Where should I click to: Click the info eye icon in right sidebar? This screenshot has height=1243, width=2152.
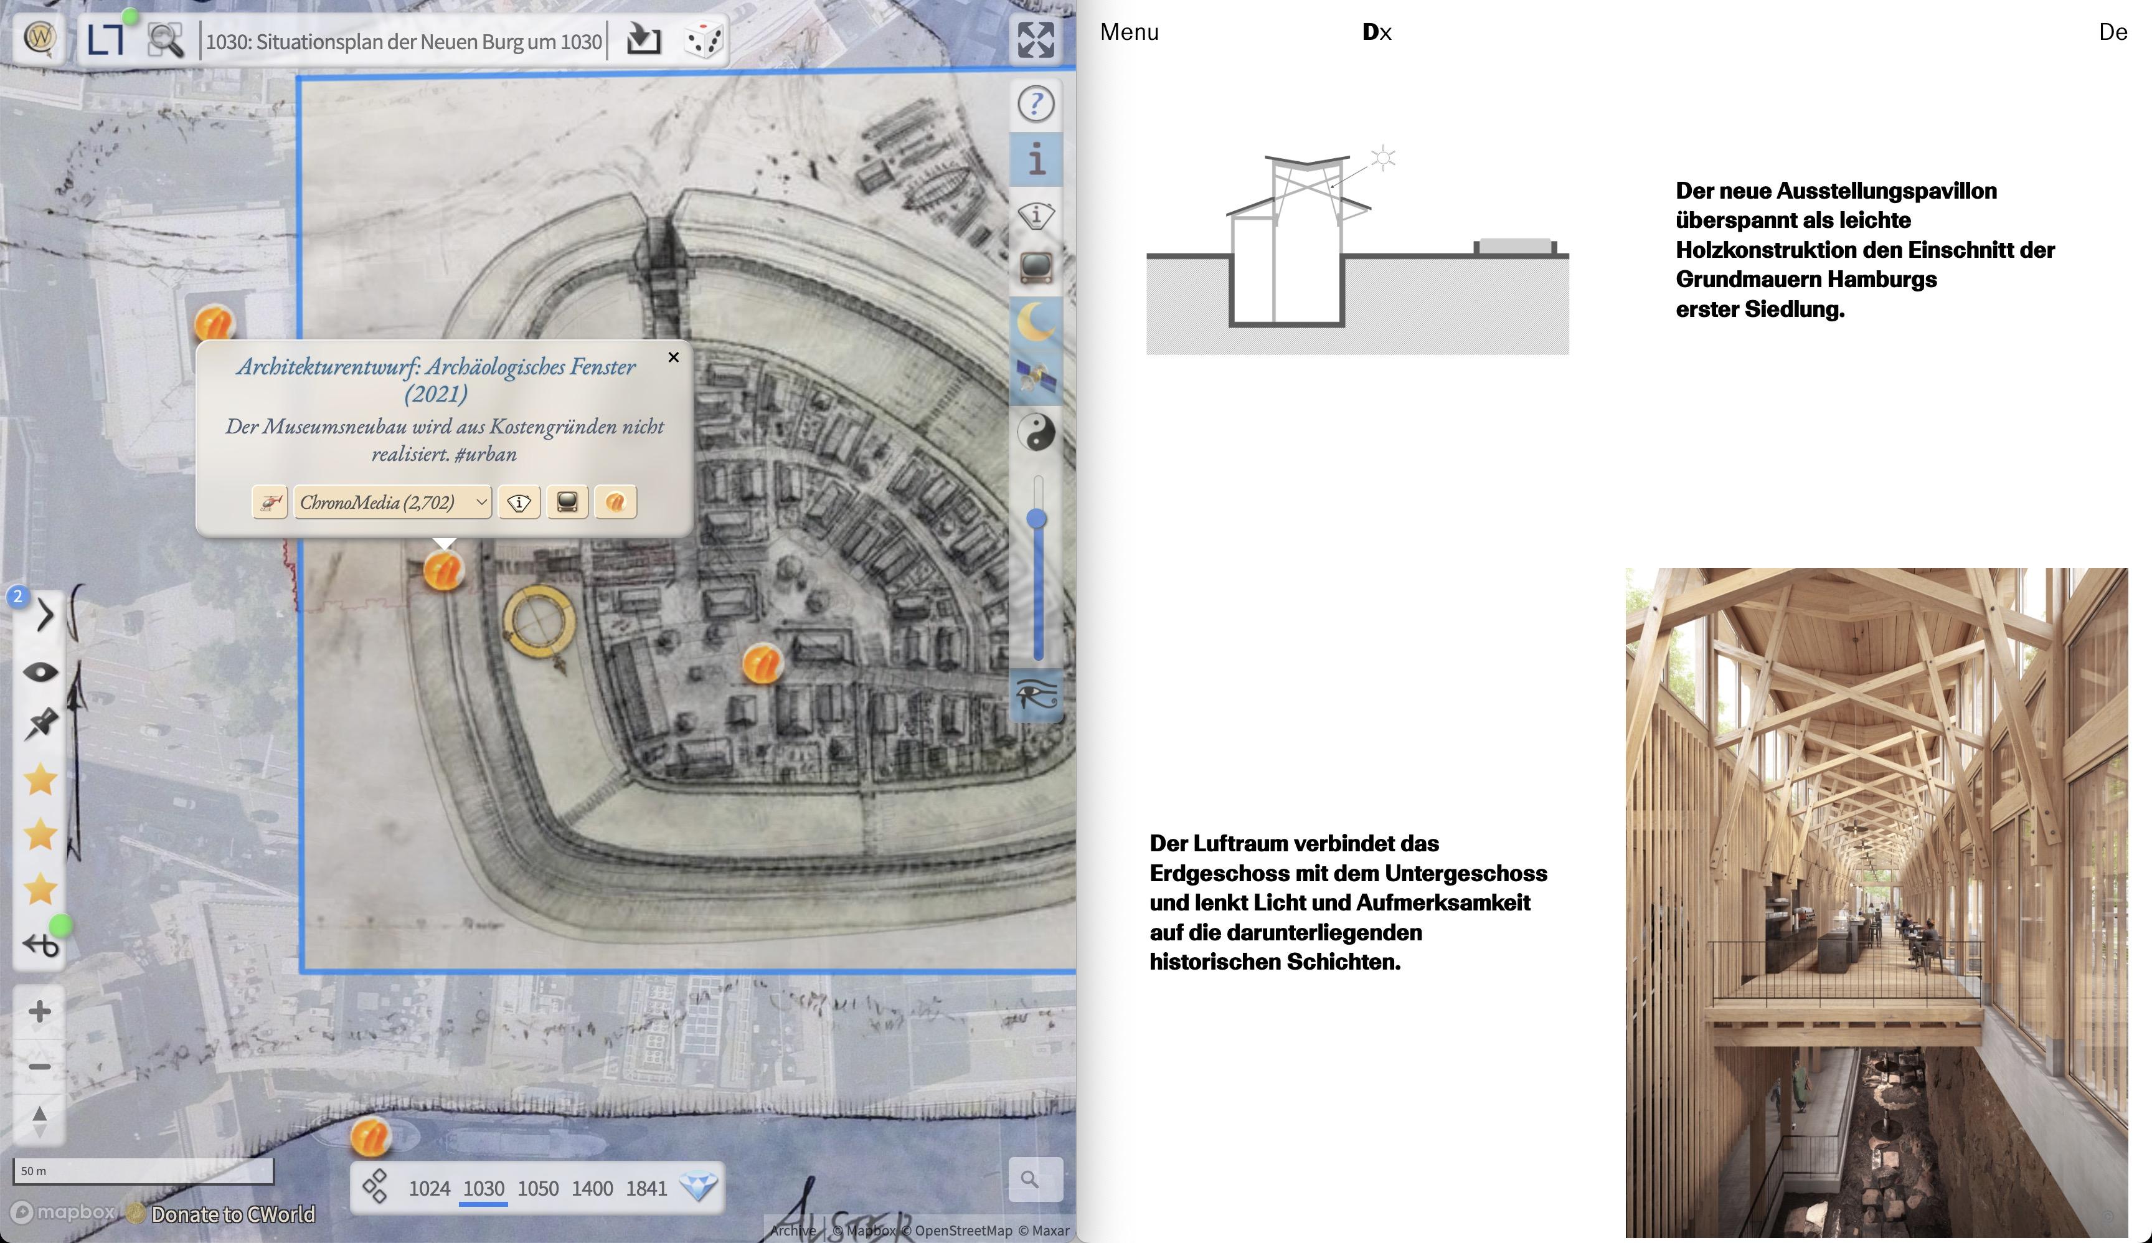tap(1036, 214)
